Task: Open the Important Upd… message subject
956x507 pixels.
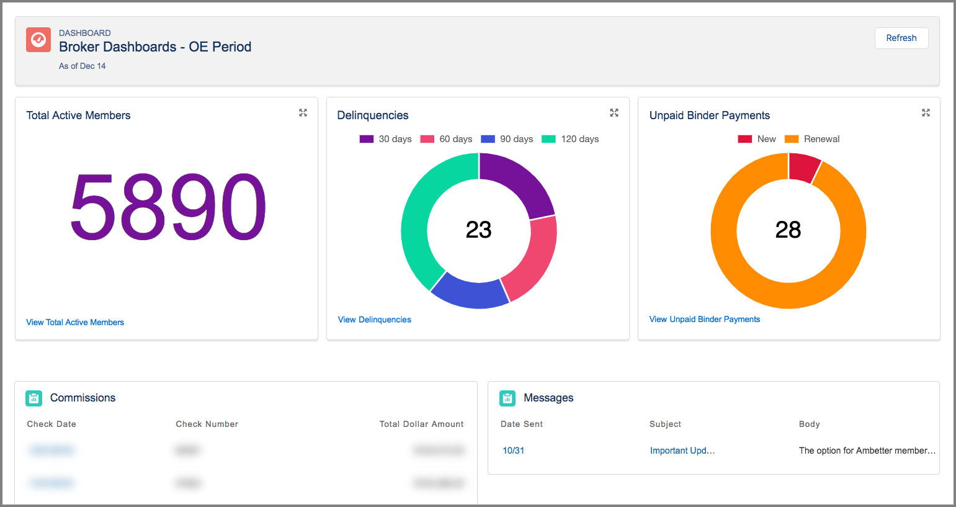Action: click(682, 451)
